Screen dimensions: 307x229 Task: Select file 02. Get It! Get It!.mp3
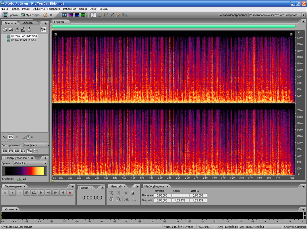(21, 40)
